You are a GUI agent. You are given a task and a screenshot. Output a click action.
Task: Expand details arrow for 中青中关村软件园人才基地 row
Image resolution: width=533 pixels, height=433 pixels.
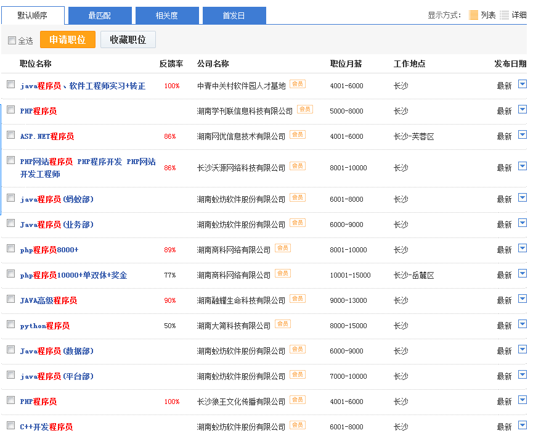tap(523, 84)
